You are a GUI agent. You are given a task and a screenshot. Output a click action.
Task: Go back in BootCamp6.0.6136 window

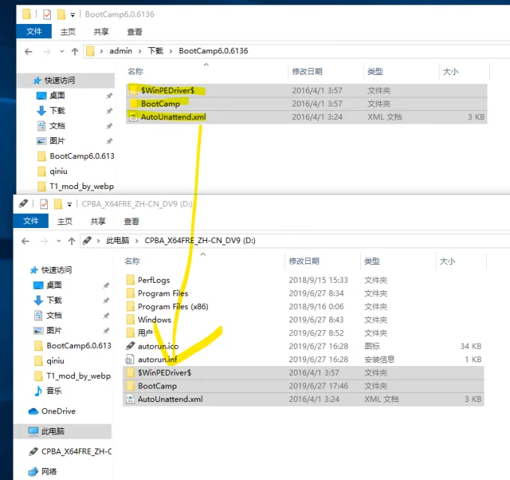click(28, 52)
